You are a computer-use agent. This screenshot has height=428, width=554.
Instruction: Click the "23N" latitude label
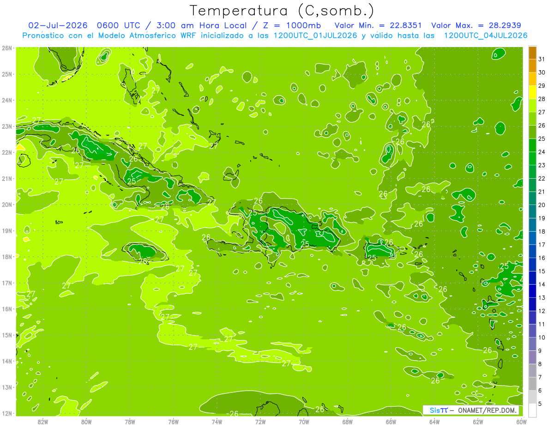click(x=7, y=126)
